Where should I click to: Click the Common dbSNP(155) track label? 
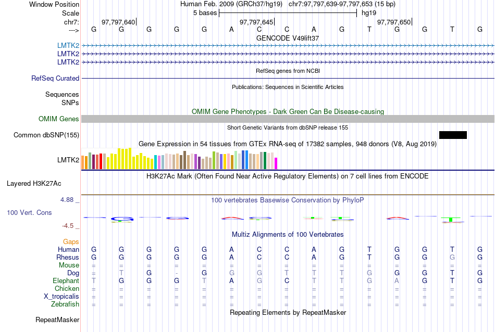point(46,135)
